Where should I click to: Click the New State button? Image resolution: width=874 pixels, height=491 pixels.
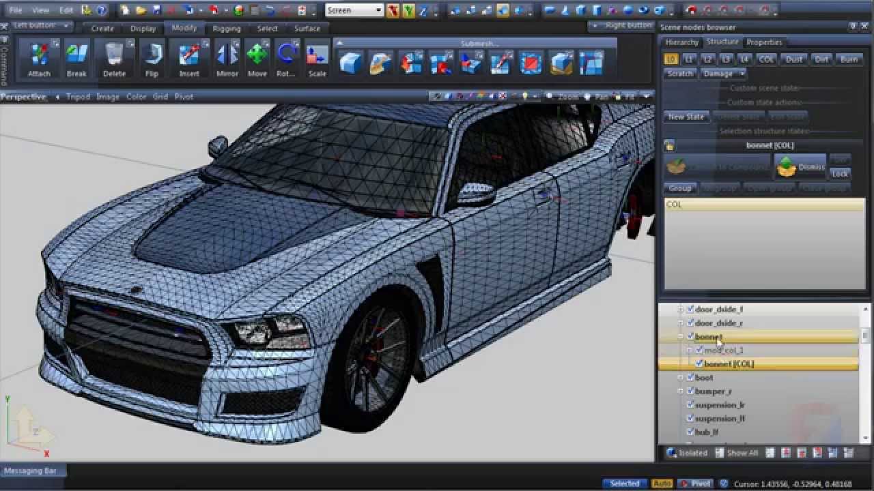click(x=686, y=117)
